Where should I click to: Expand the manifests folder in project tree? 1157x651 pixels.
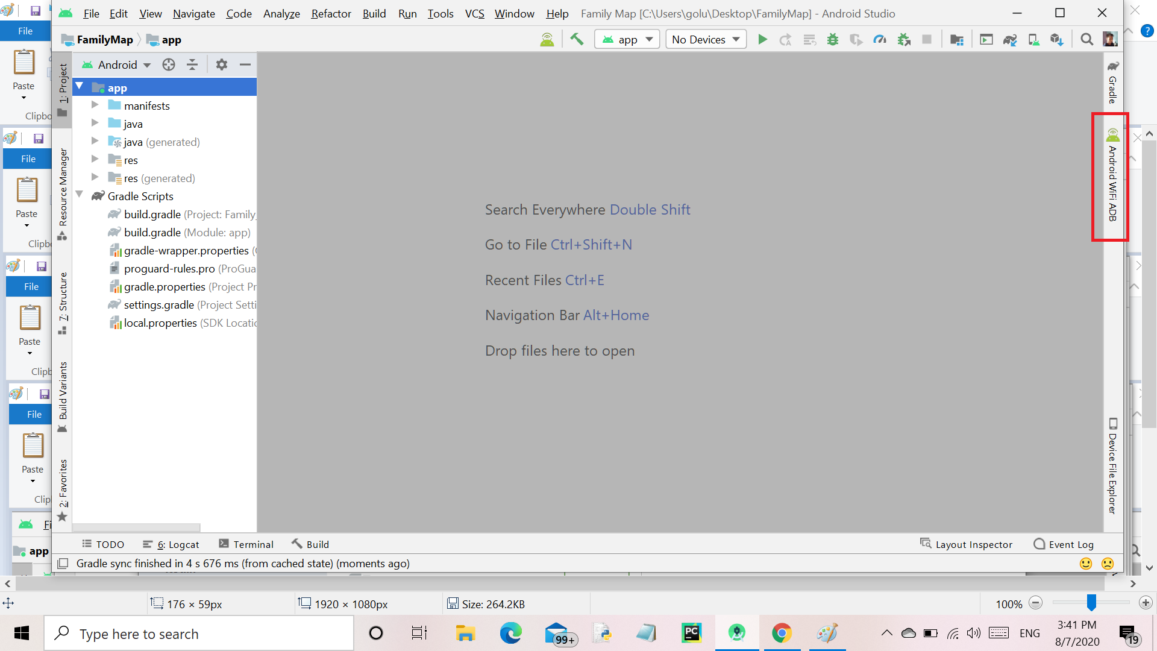[x=95, y=105]
